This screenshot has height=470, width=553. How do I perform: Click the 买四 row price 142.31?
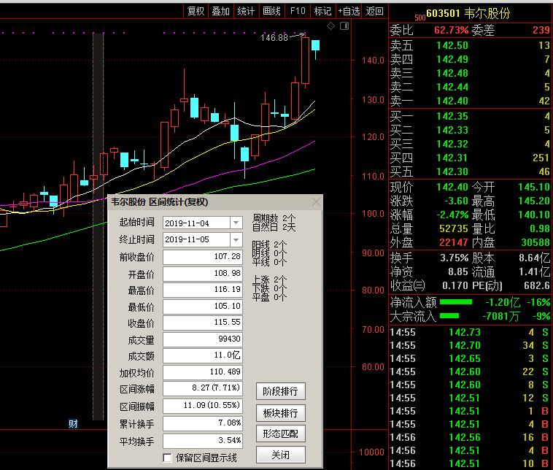point(452,158)
